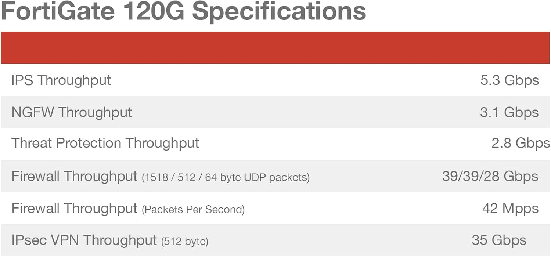
Task: Click the 1518 / 512 / 64 byte note
Action: pos(226,178)
